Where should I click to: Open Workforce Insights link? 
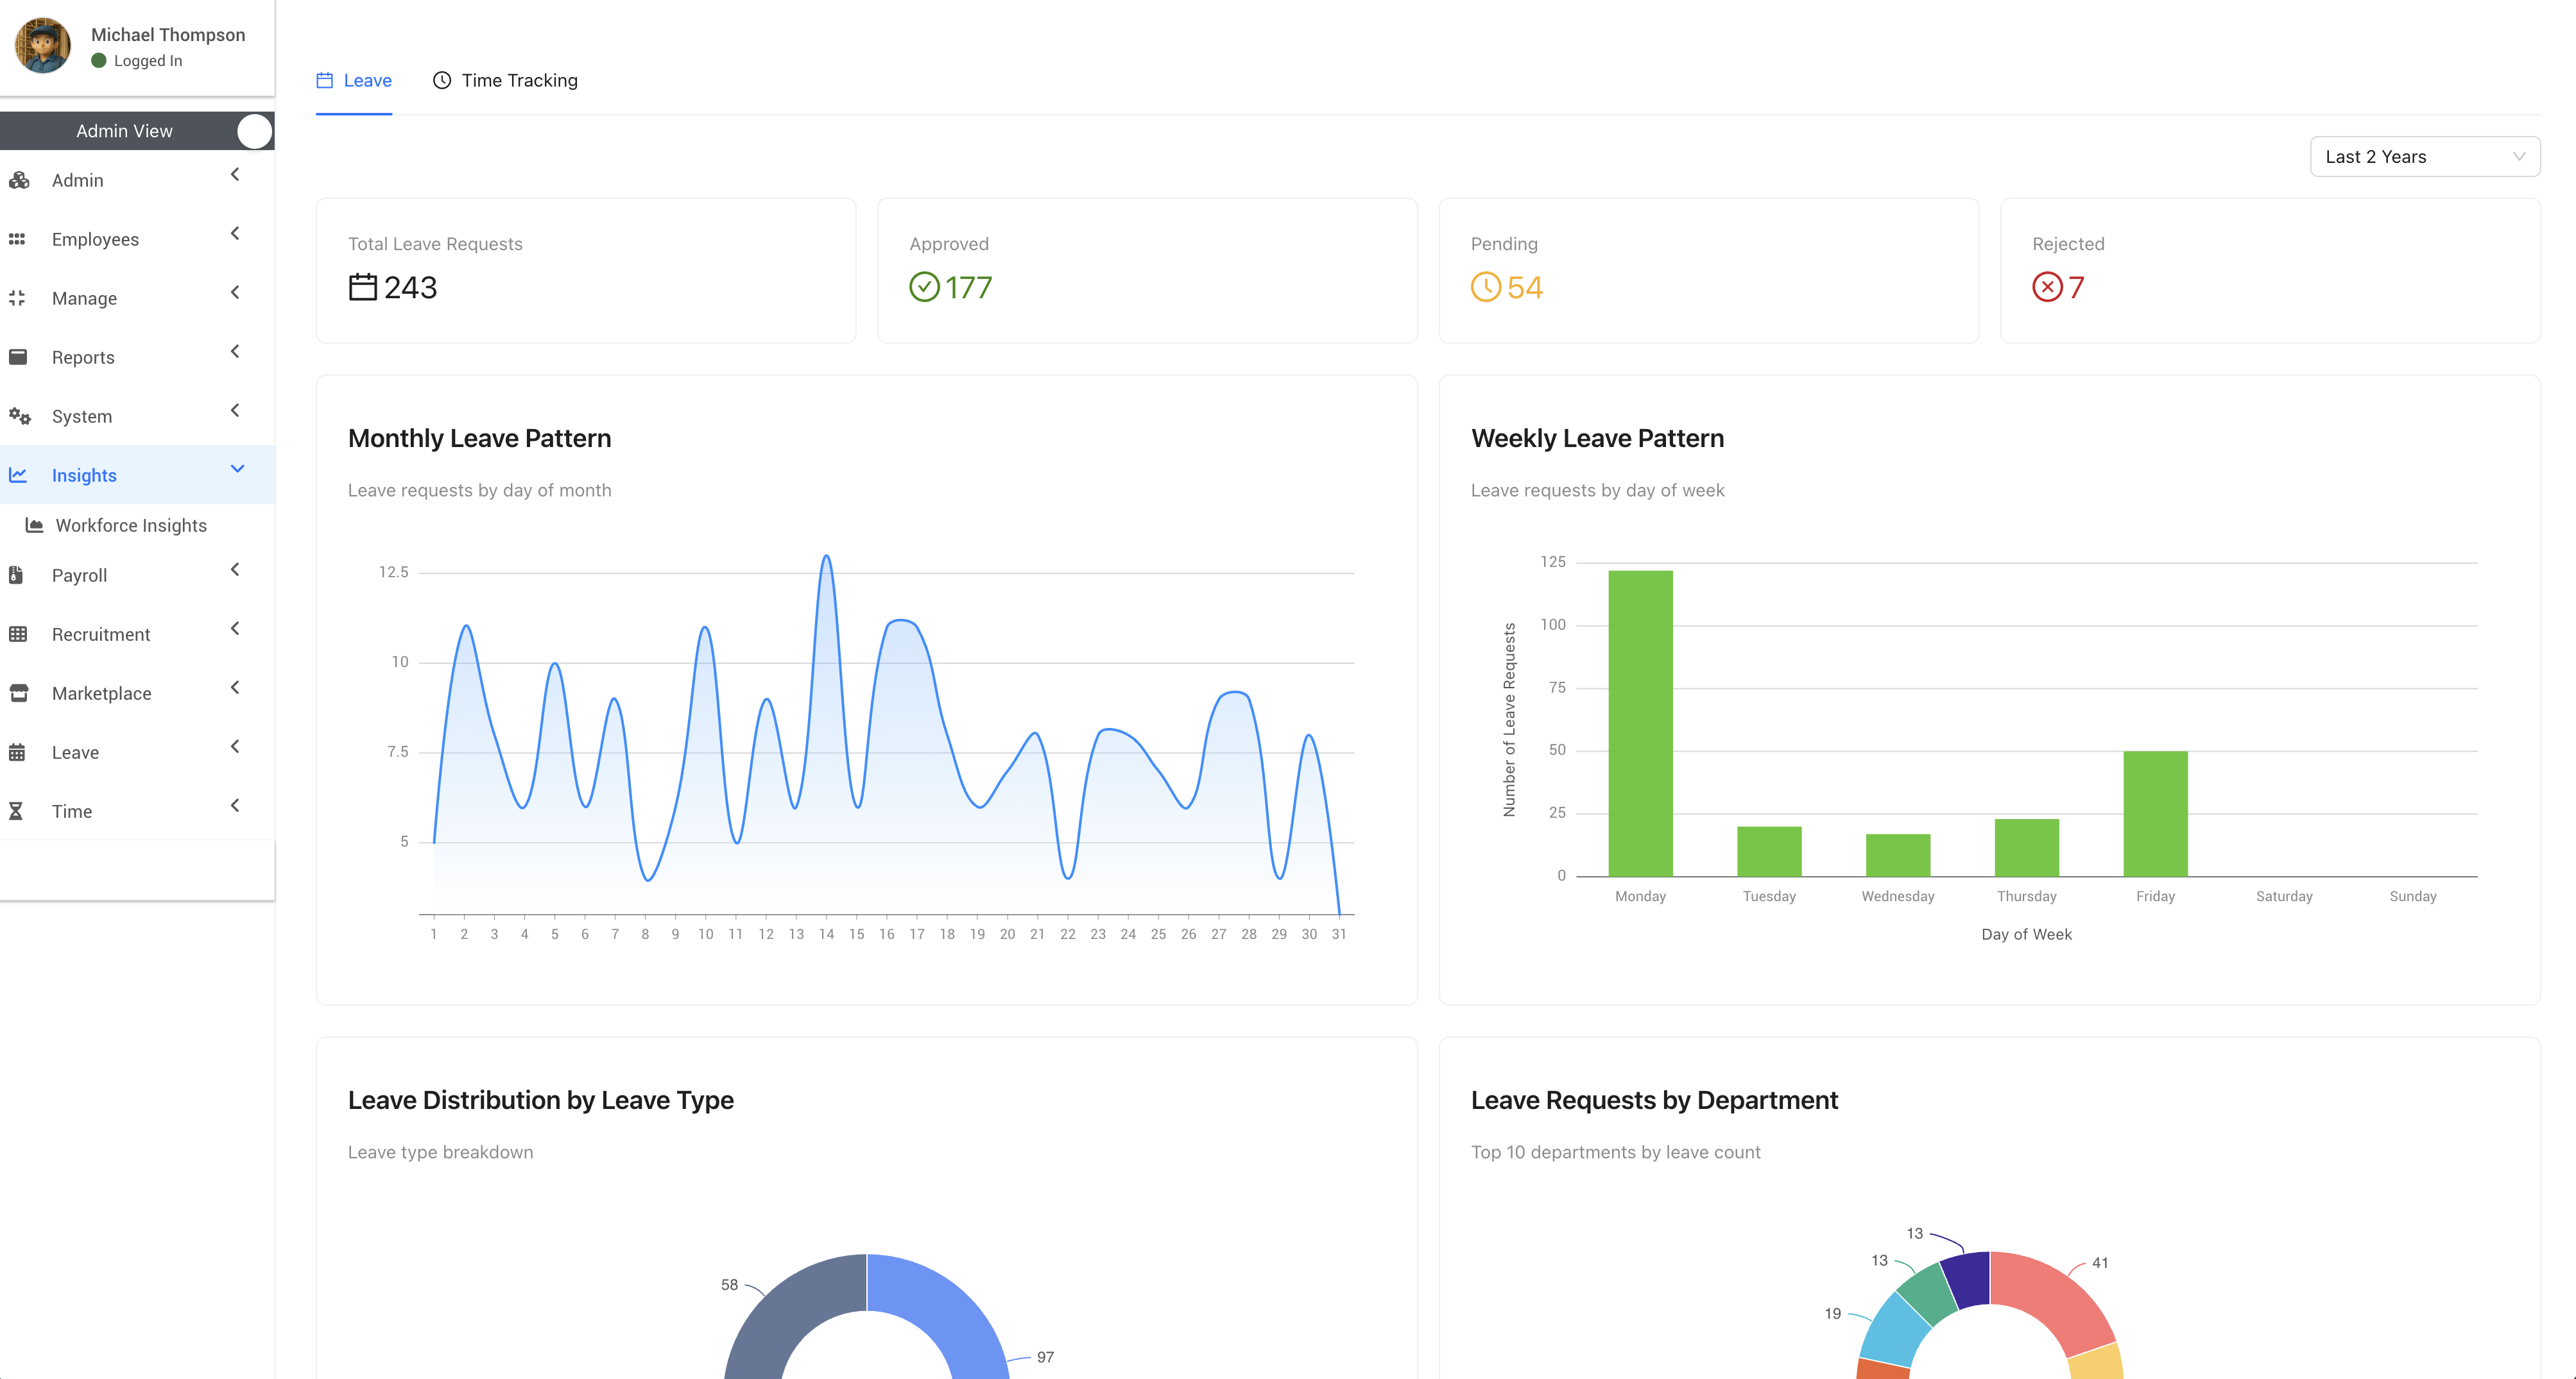tap(131, 525)
